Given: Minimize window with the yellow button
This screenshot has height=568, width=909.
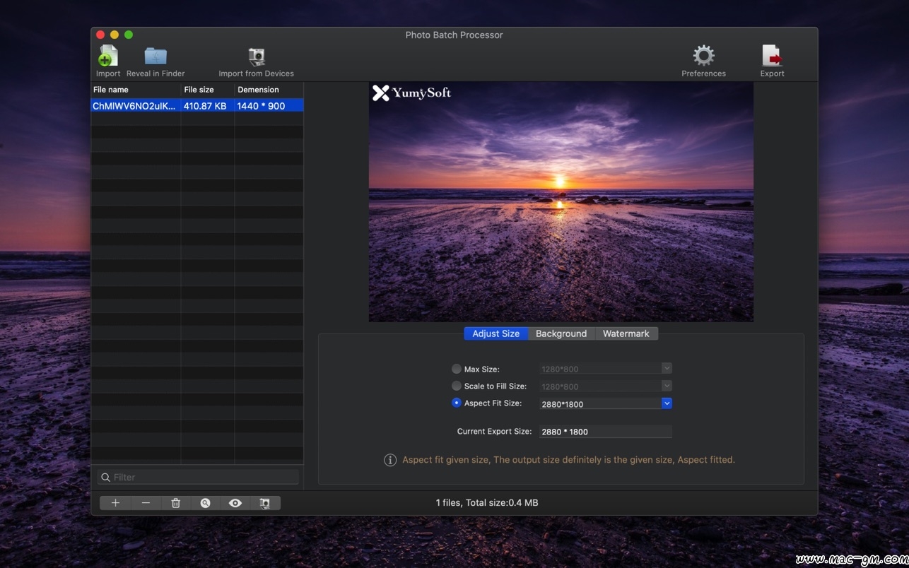Looking at the screenshot, I should [x=115, y=35].
